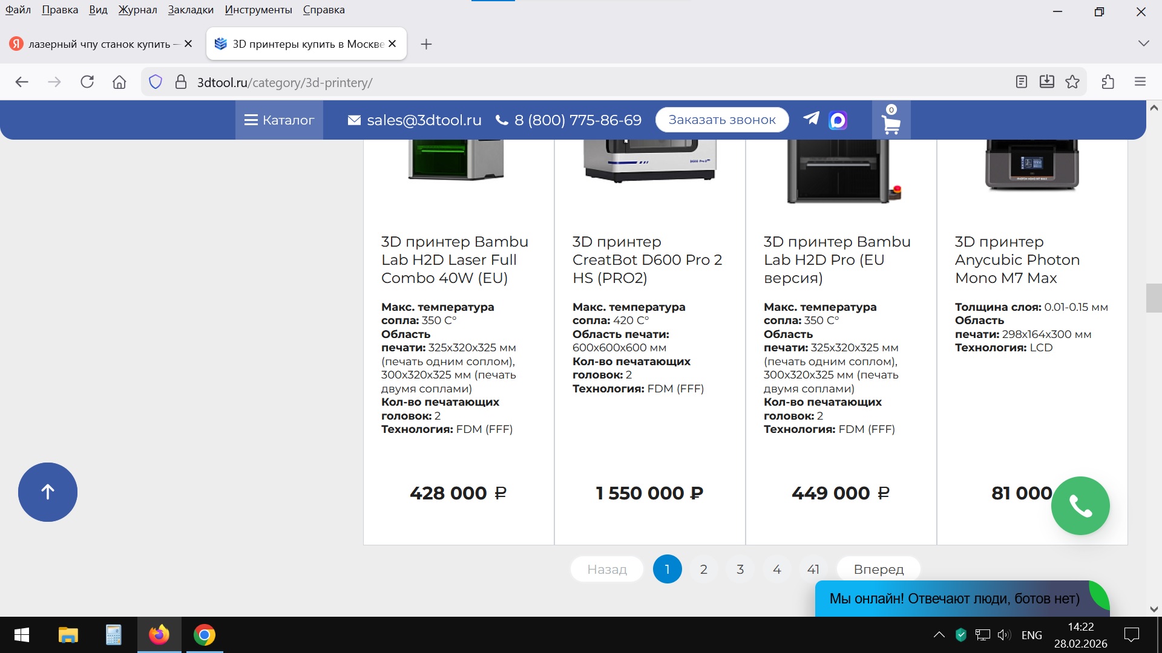Viewport: 1162px width, 653px height.
Task: Click the Вперед pagination button
Action: 878,570
